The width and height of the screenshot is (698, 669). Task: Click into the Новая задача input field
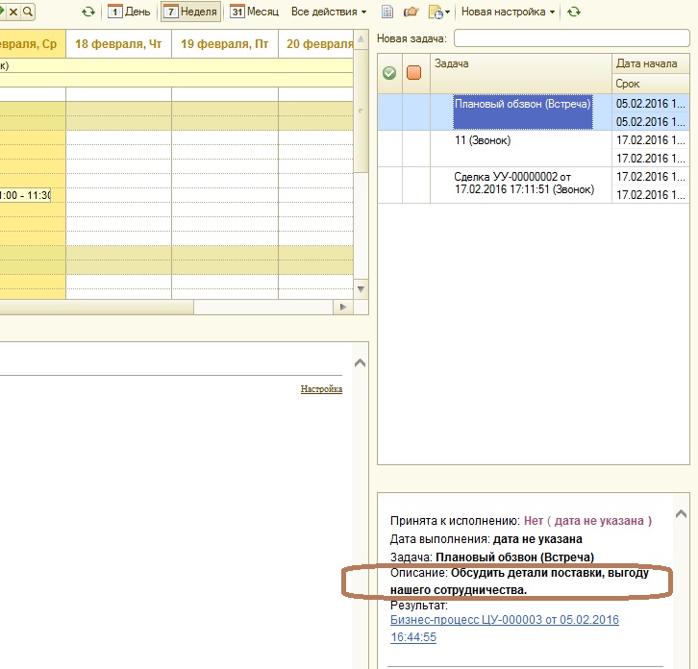572,38
